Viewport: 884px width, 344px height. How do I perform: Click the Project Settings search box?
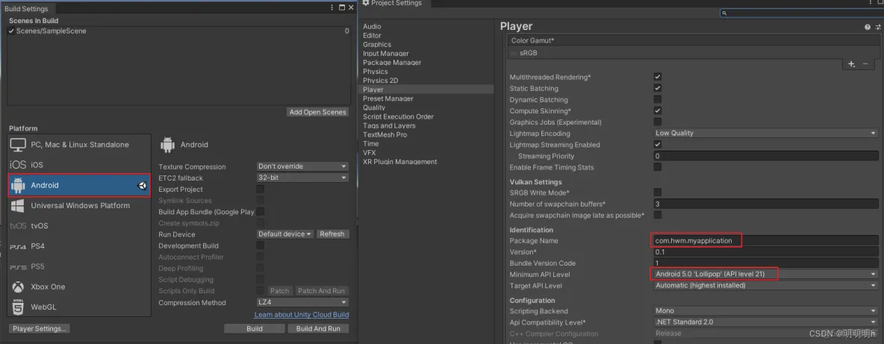(800, 13)
